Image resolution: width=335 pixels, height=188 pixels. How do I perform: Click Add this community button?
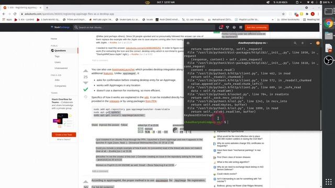[256, 27]
